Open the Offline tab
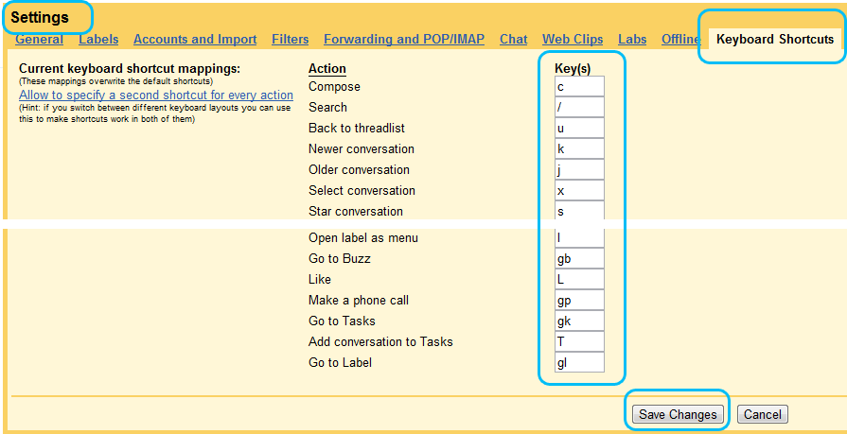 [x=680, y=40]
